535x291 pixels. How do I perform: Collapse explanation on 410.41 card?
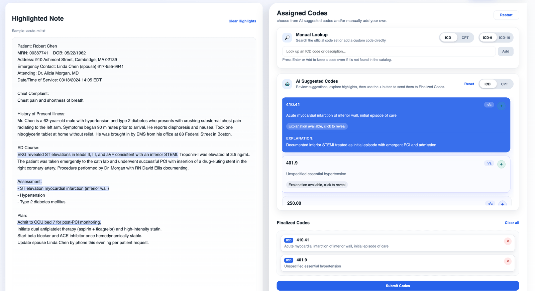click(x=317, y=126)
